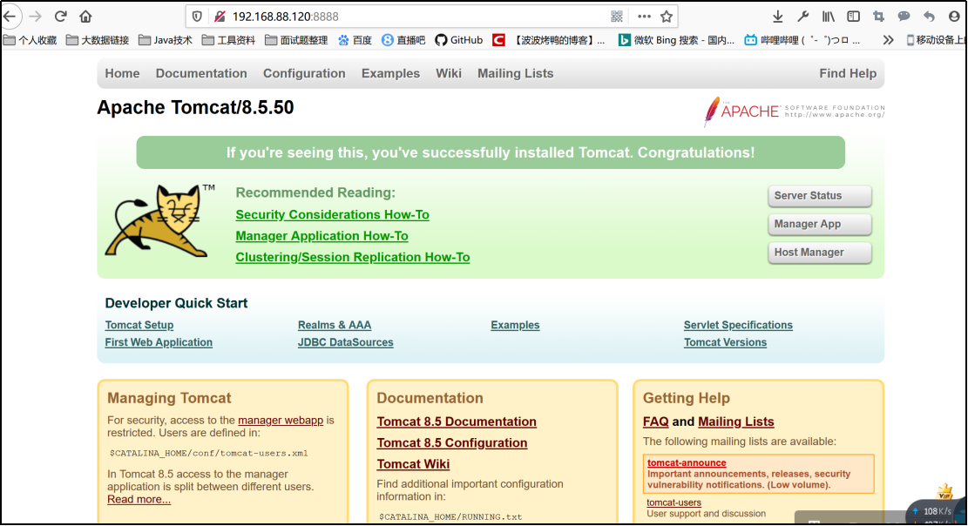This screenshot has width=968, height=526.
Task: Open the 面试题整理 bookmark folder
Action: click(x=296, y=40)
